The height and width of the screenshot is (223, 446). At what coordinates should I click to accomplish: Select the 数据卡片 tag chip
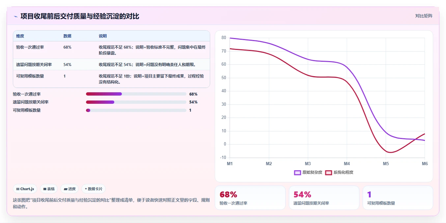(94, 189)
